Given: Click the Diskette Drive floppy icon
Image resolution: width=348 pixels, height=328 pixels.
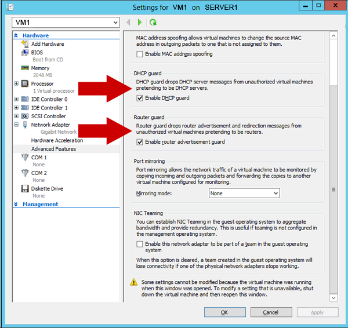Looking at the screenshot, I should coord(25,188).
